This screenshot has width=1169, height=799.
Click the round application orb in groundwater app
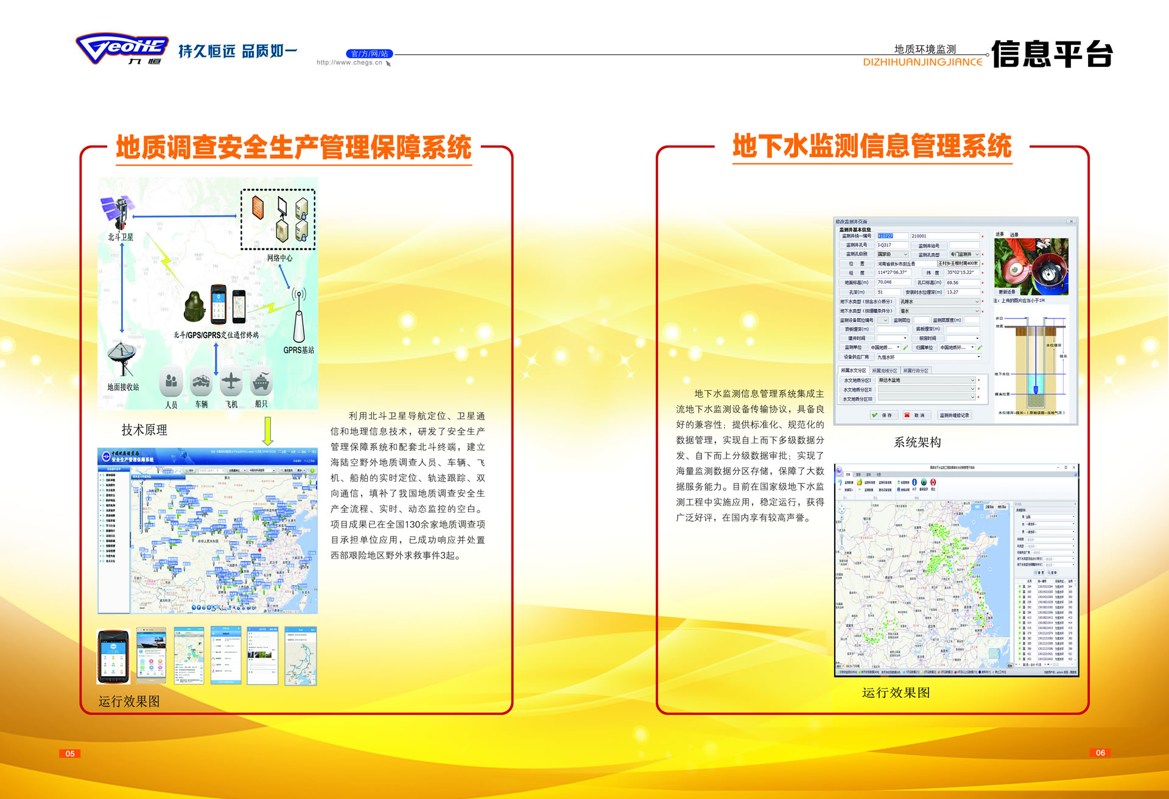point(839,471)
